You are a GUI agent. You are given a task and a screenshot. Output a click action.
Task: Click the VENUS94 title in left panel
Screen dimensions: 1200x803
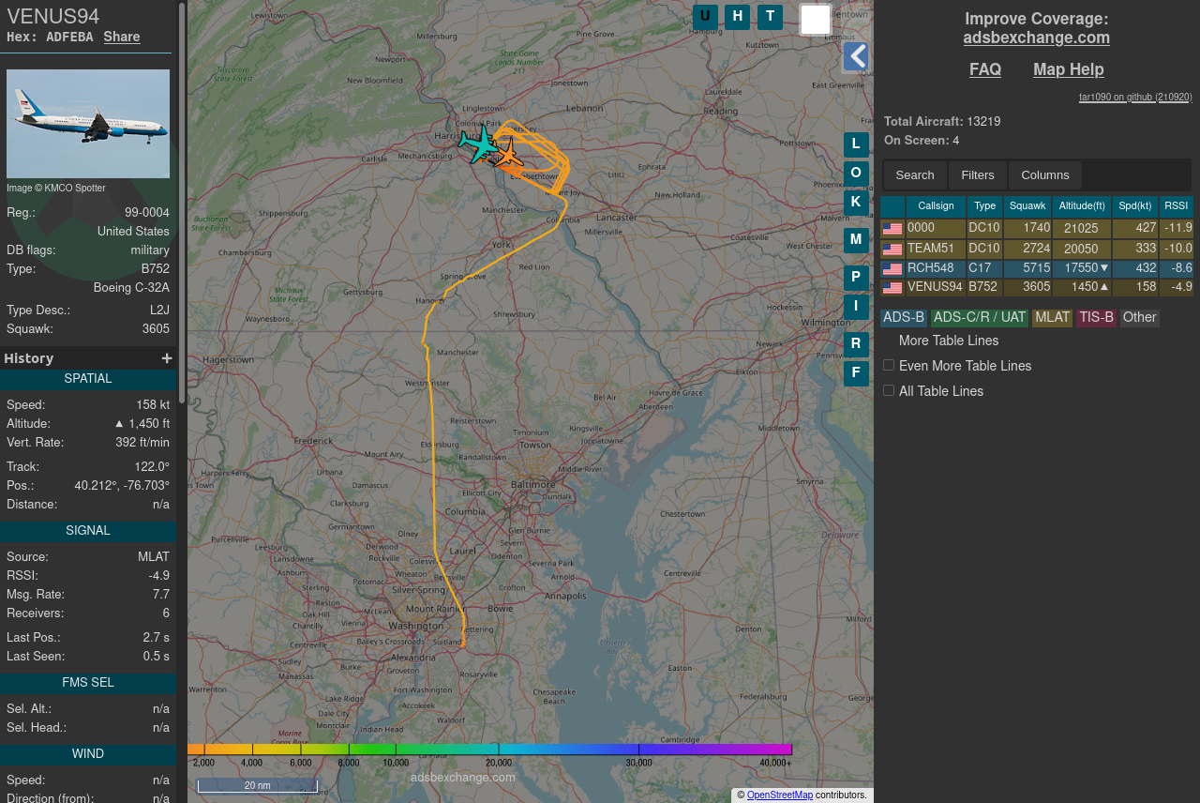coord(53,16)
